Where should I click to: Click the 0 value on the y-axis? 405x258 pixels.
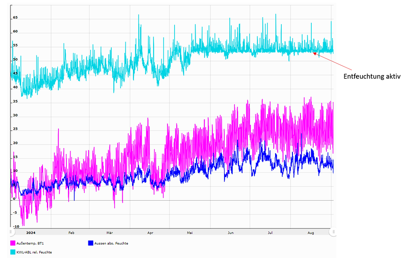pos(14,199)
